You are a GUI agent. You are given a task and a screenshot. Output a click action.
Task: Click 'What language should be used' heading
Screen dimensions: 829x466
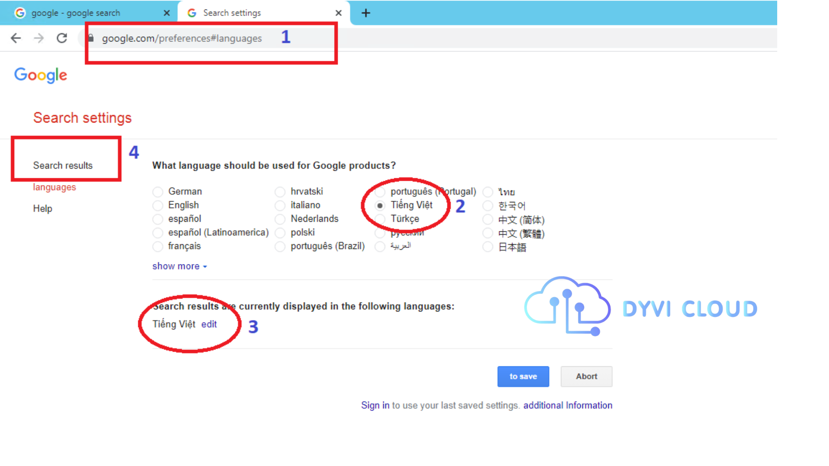[274, 166]
